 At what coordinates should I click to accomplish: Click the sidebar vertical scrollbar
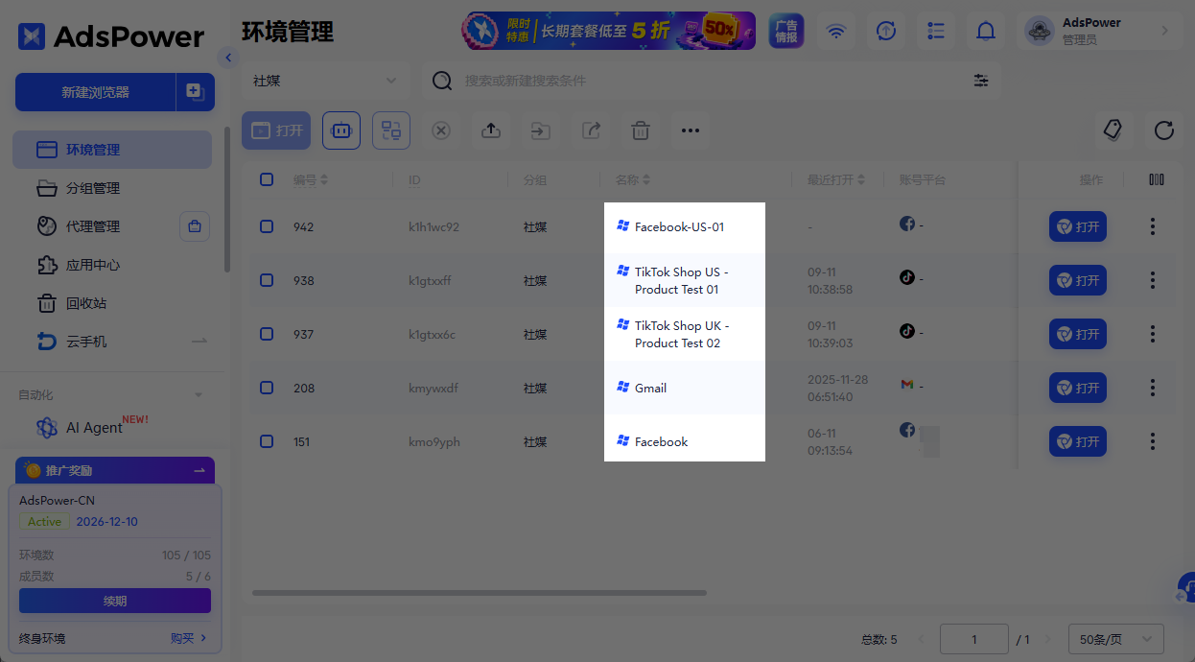pyautogui.click(x=226, y=200)
